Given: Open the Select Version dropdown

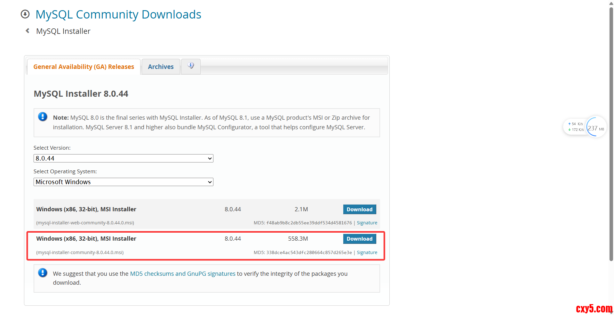Looking at the screenshot, I should tap(124, 158).
